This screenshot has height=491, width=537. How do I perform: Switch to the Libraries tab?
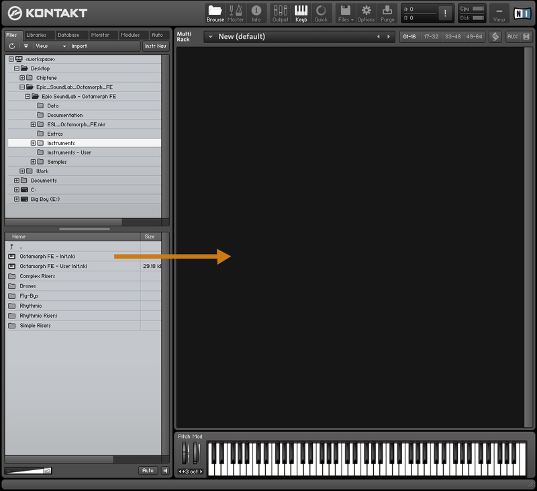36,35
